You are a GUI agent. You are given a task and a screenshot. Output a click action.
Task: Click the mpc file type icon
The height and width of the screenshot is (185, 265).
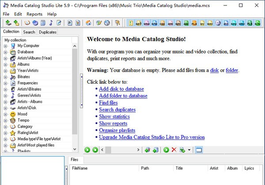pos(178,23)
